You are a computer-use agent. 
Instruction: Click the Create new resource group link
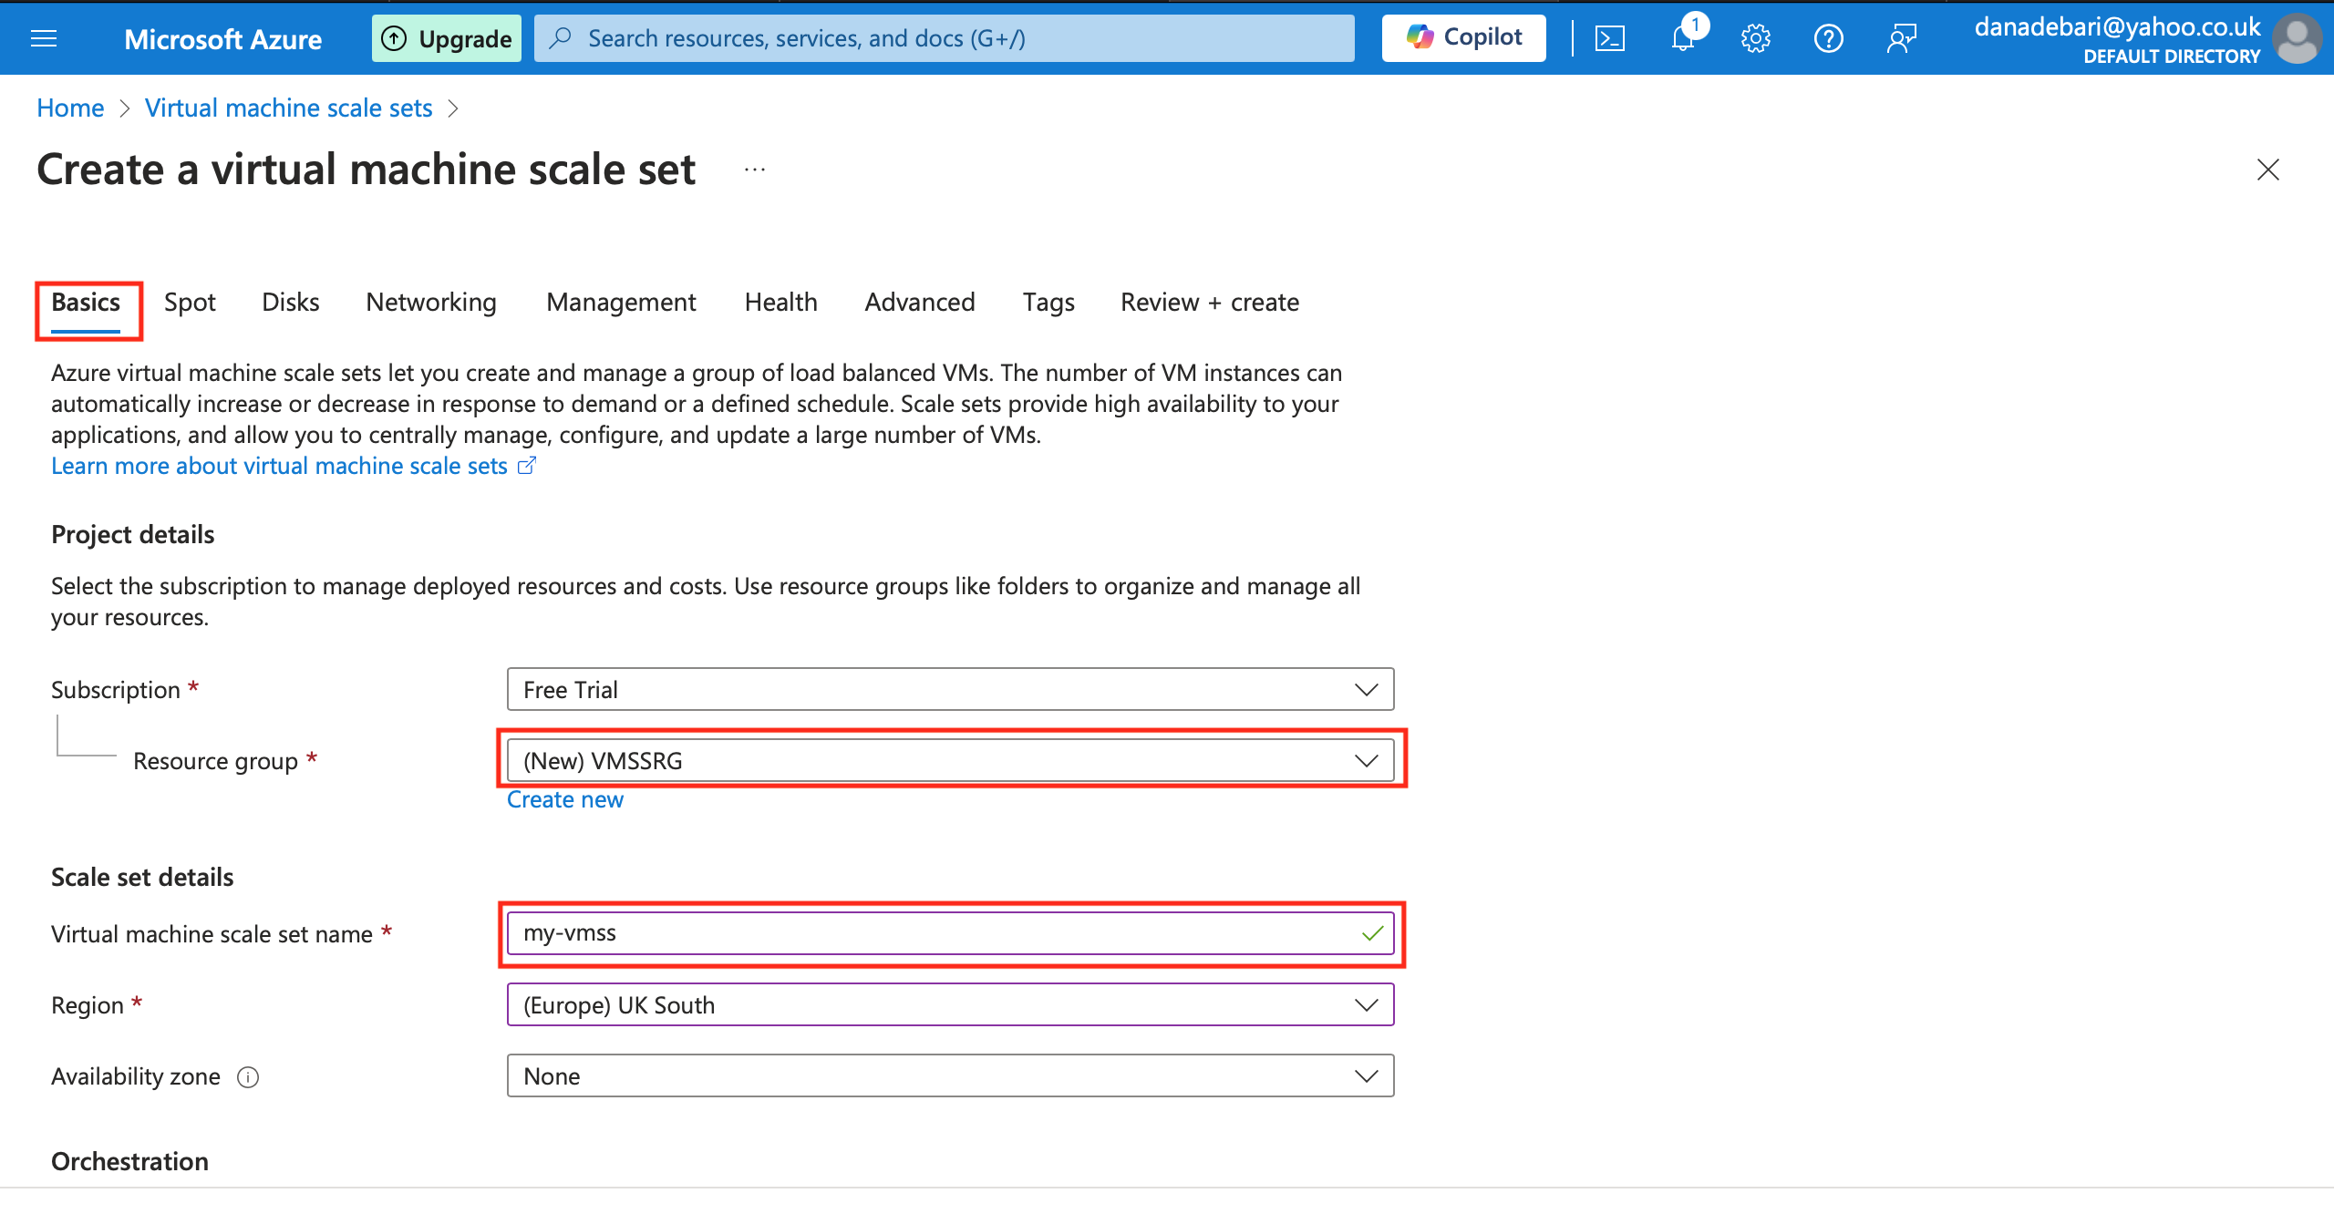(564, 799)
